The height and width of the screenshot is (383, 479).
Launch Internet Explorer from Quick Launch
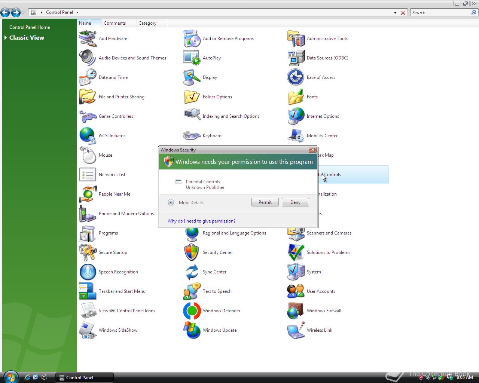tap(27, 377)
